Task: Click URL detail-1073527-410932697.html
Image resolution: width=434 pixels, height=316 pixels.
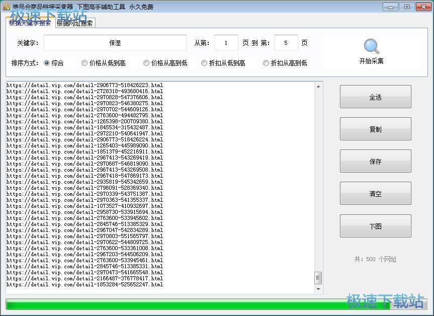Action: tap(84, 206)
